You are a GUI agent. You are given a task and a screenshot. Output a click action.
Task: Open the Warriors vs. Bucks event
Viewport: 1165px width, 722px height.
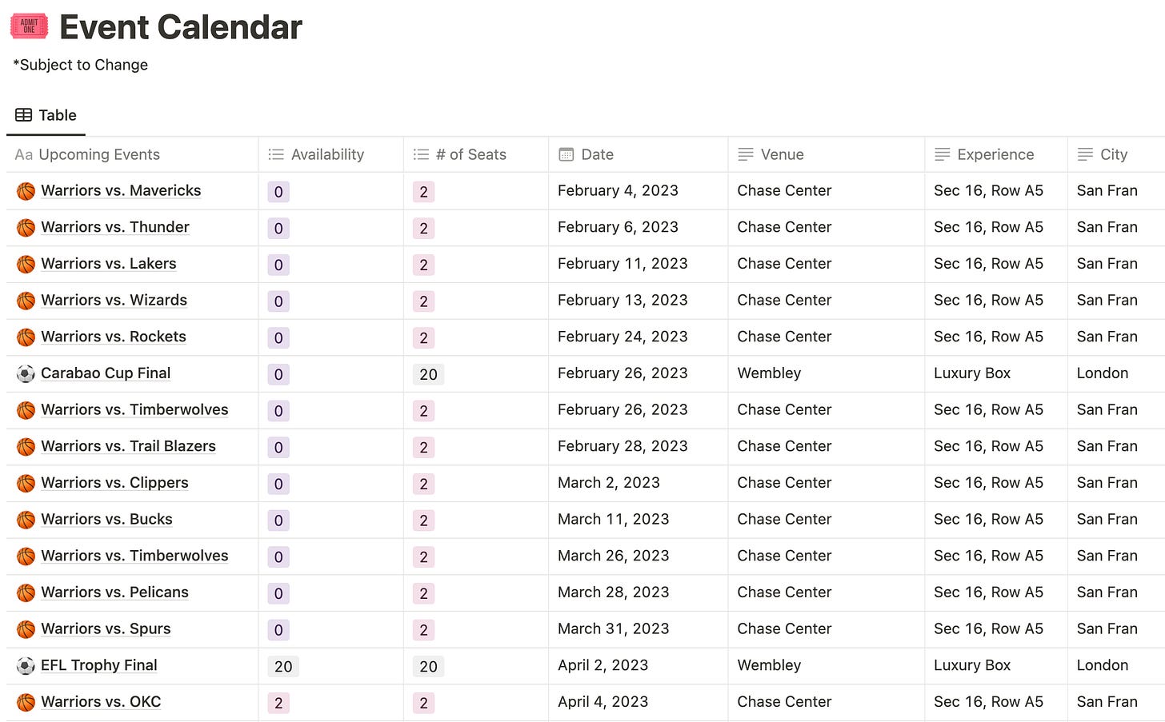pos(107,519)
